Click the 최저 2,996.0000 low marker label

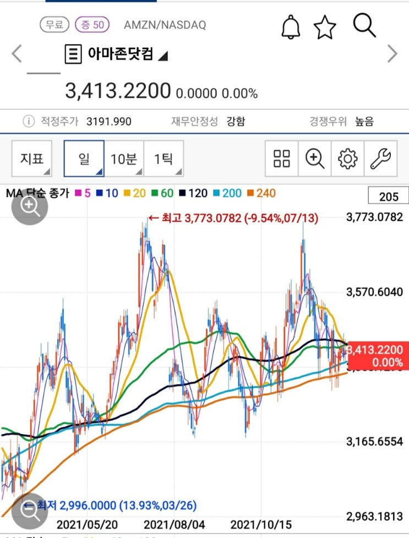110,506
